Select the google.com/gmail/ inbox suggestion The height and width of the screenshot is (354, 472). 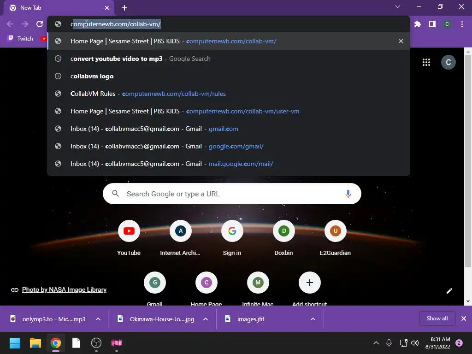(229, 146)
